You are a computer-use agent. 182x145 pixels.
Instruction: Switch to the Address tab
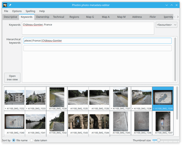[137, 17]
